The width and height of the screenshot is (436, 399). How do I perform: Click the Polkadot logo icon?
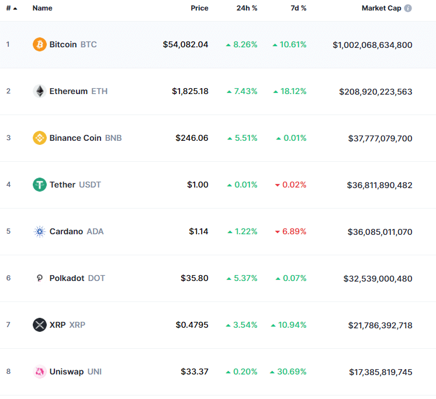point(40,278)
